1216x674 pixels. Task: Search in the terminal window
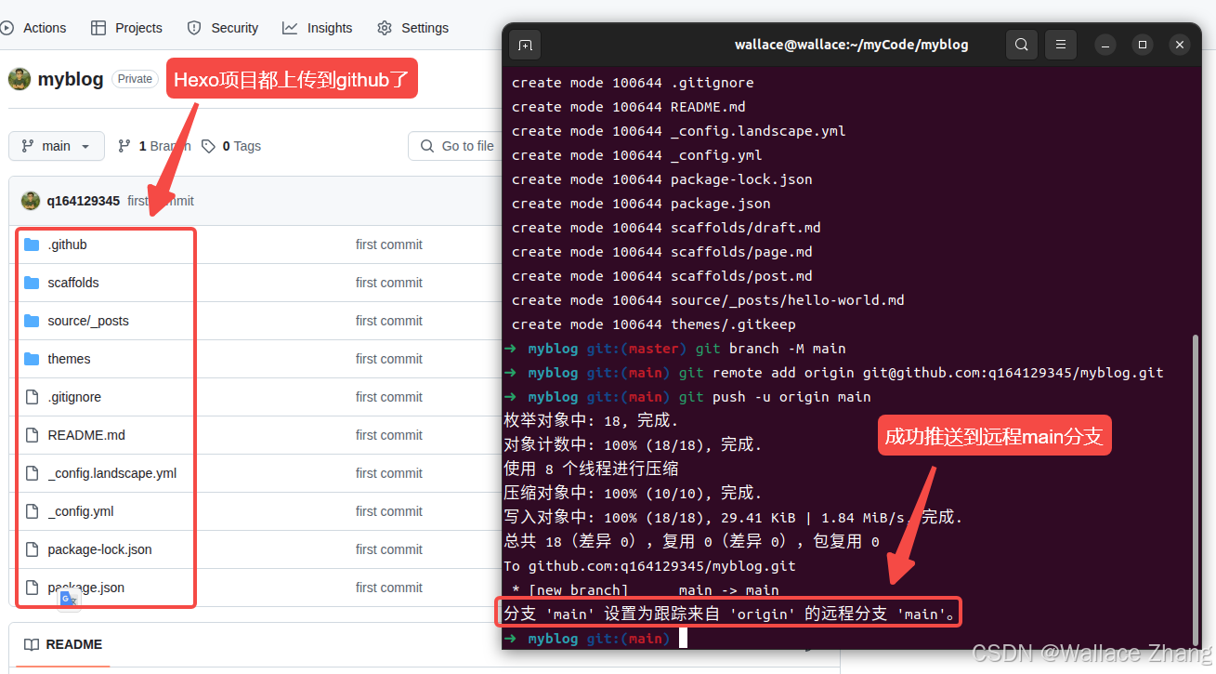[1022, 45]
